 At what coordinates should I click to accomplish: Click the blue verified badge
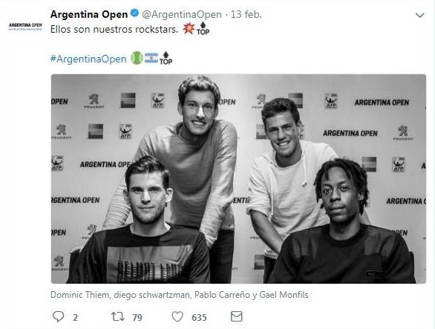click(134, 13)
